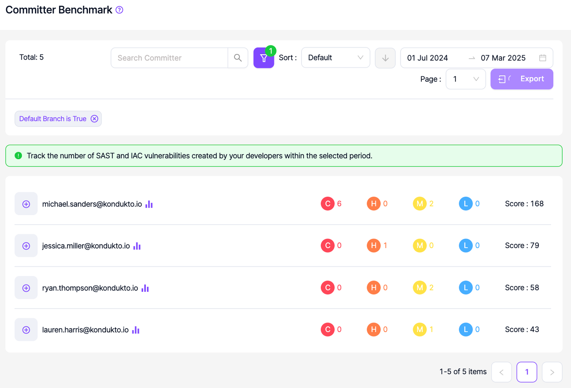The width and height of the screenshot is (571, 388).
Task: Remove the Default Branch is True filter
Action: 95,119
